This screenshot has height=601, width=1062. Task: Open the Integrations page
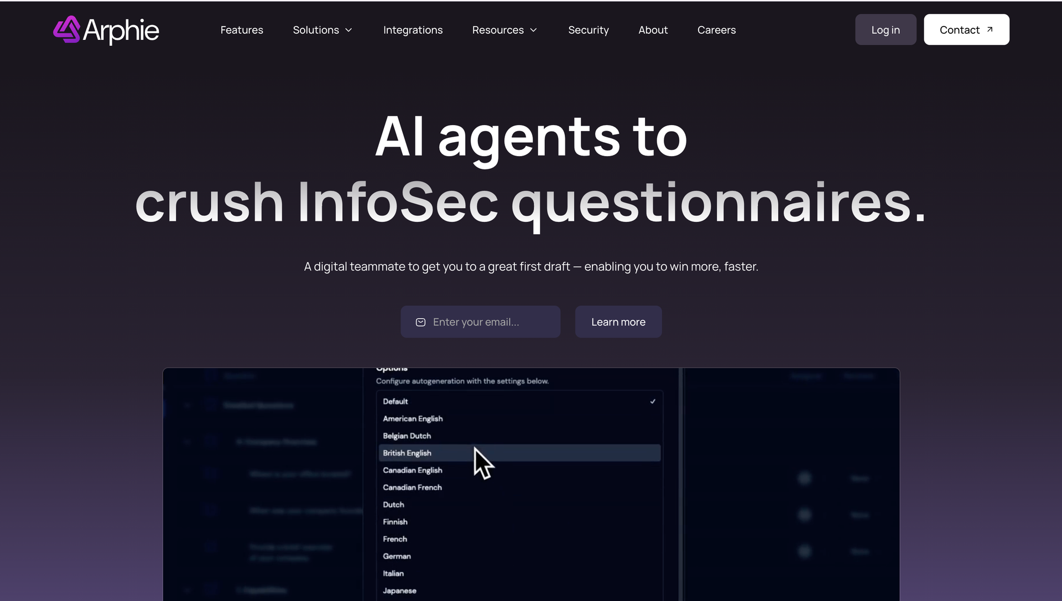click(413, 30)
